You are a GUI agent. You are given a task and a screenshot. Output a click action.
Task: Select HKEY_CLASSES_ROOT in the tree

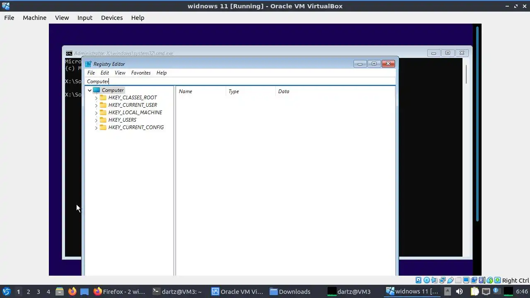[132, 98]
